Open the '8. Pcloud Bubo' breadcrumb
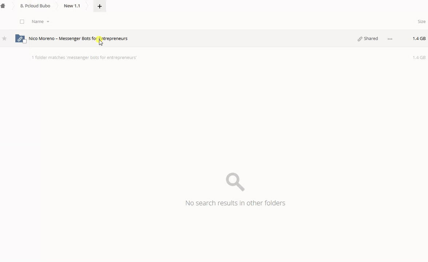 (x=35, y=6)
